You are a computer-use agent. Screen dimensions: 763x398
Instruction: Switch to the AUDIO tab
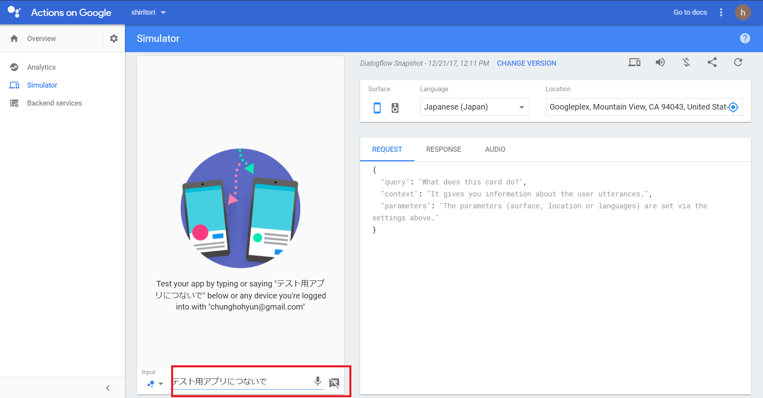click(x=495, y=149)
